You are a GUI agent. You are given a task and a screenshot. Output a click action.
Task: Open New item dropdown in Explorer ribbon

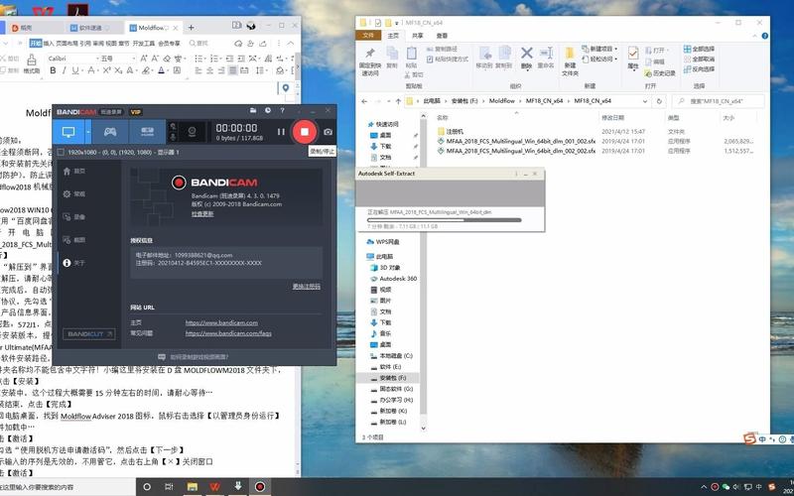click(x=600, y=49)
